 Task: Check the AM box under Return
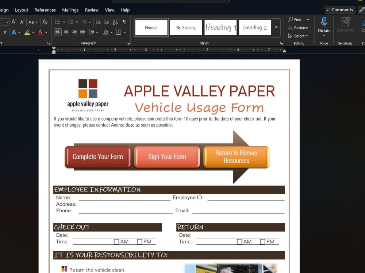[x=239, y=242]
